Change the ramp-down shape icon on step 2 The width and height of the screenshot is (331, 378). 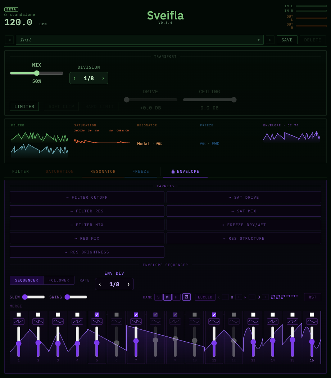pyautogui.click(x=38, y=321)
